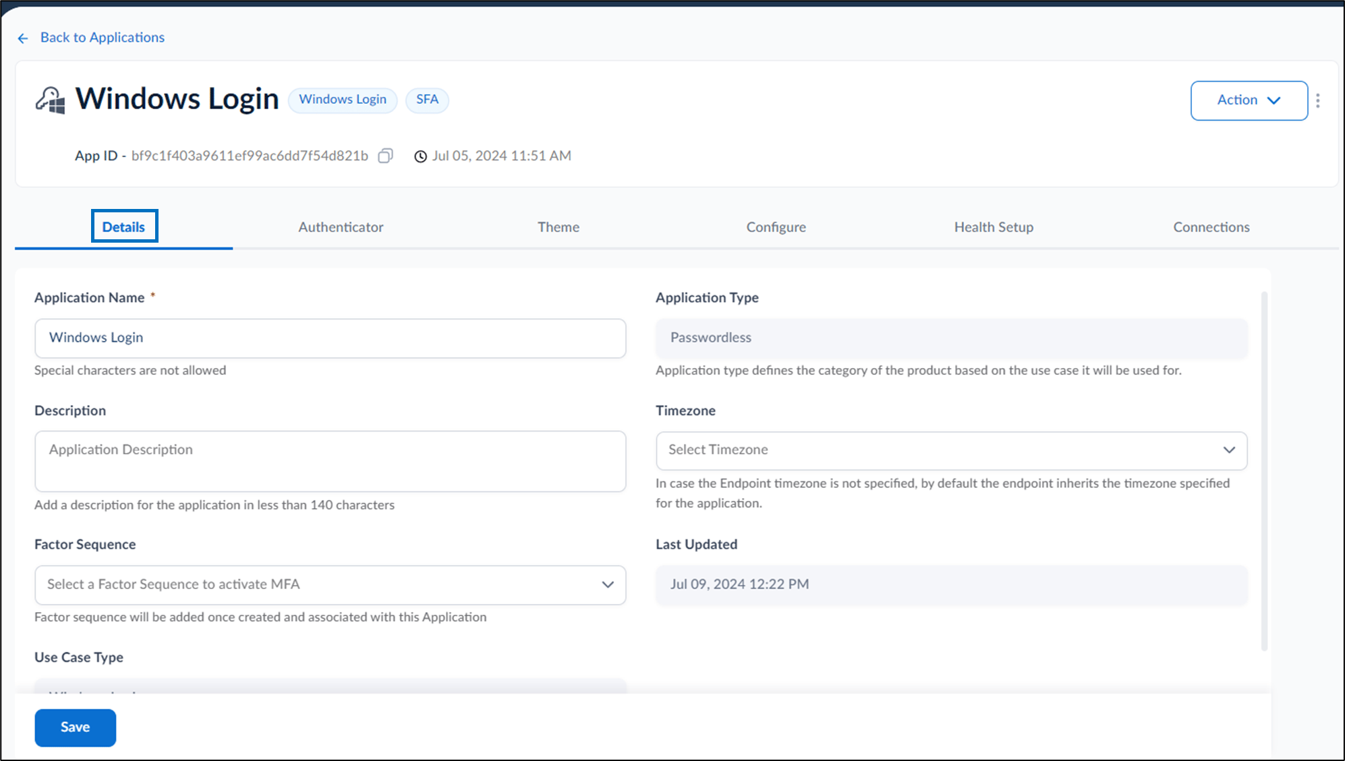Switch to the Details tab

[123, 227]
